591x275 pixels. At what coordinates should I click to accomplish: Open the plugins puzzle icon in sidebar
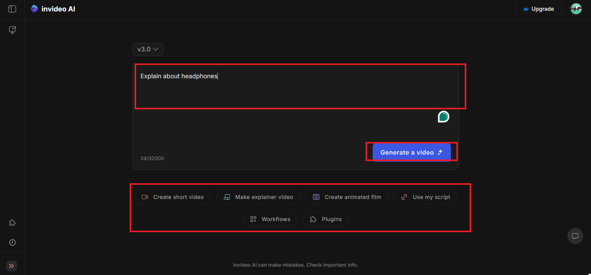click(x=12, y=223)
